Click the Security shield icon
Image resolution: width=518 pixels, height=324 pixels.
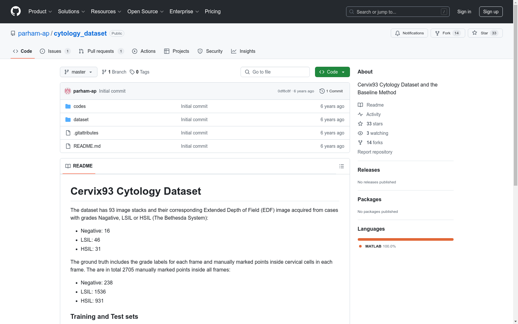click(x=200, y=51)
